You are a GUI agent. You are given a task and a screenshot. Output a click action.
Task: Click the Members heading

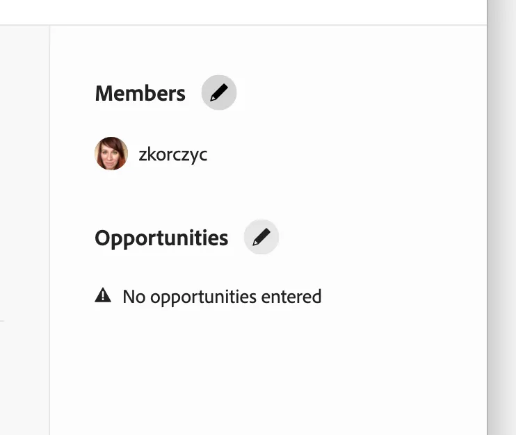(140, 93)
